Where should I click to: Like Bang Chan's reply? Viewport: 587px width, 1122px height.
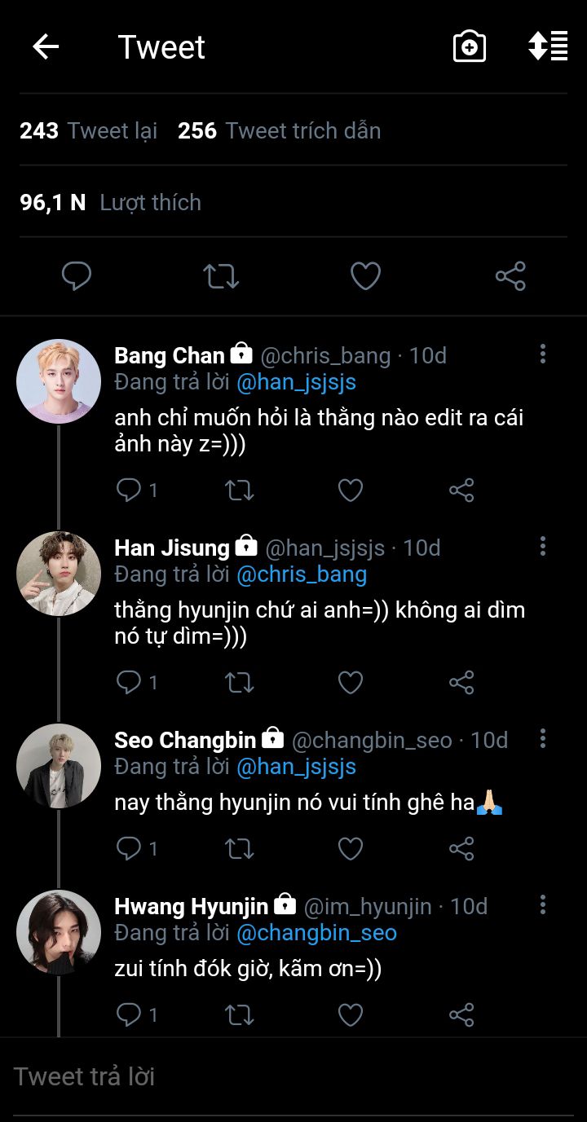351,490
